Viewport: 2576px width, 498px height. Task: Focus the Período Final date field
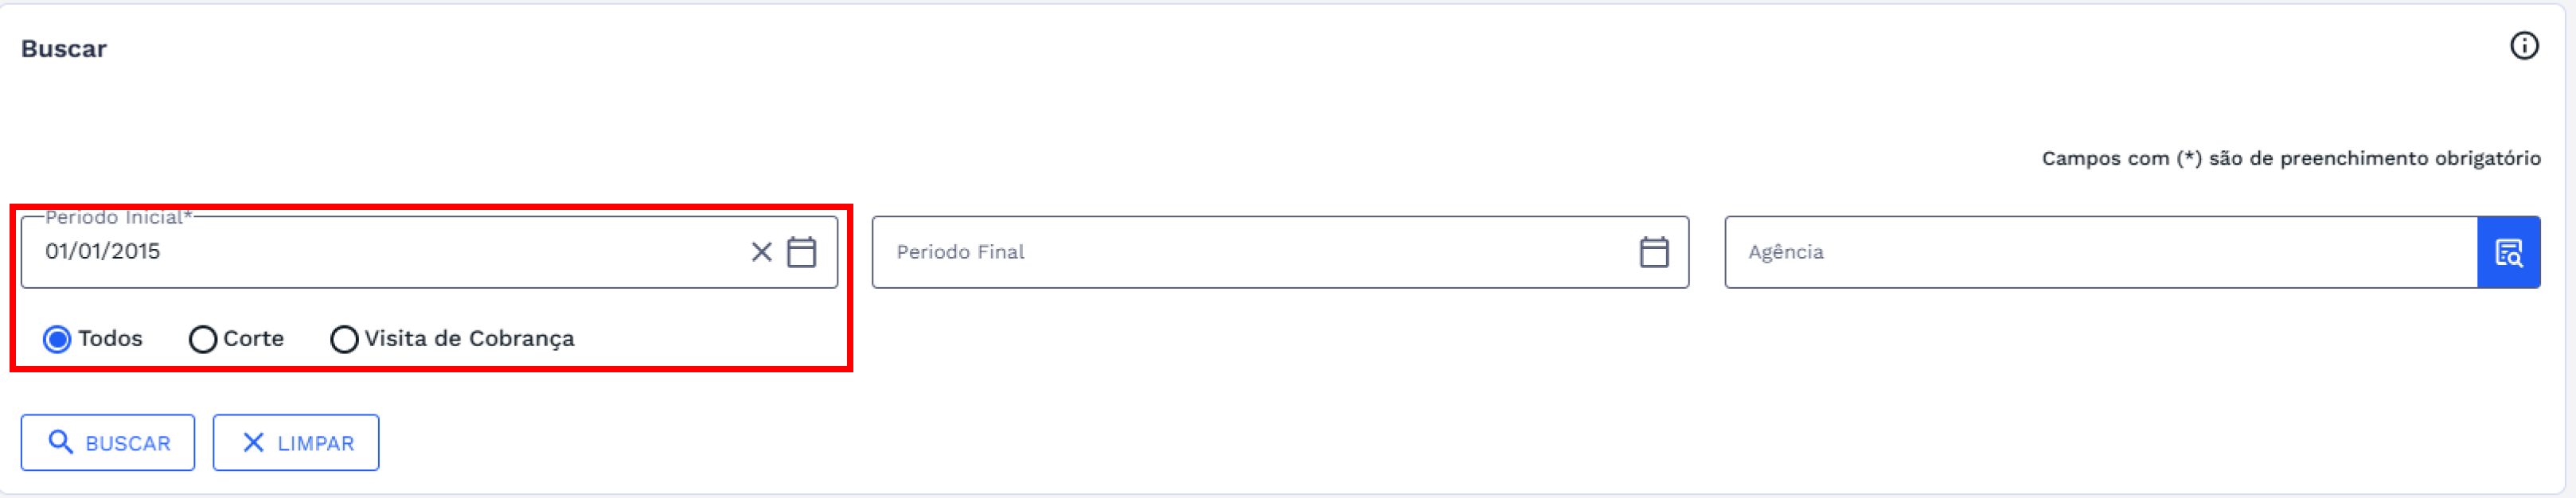pos(1250,252)
